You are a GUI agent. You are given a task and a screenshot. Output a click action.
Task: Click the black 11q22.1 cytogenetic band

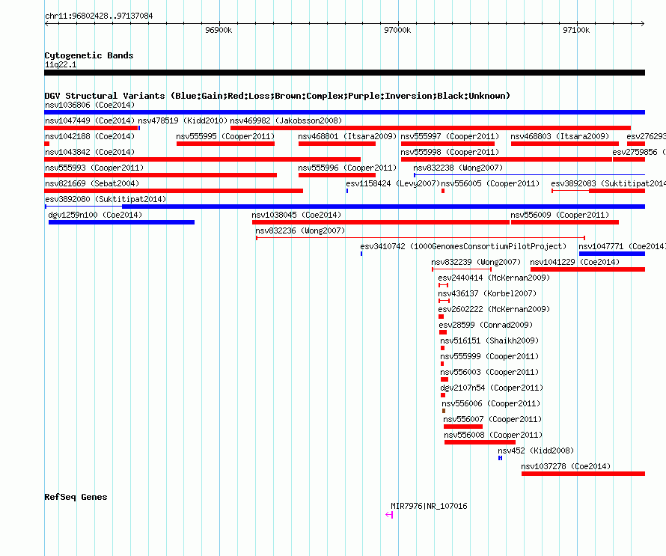tap(344, 73)
